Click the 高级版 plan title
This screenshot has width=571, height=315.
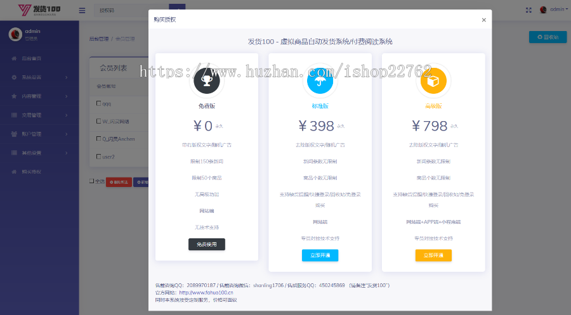[433, 106]
